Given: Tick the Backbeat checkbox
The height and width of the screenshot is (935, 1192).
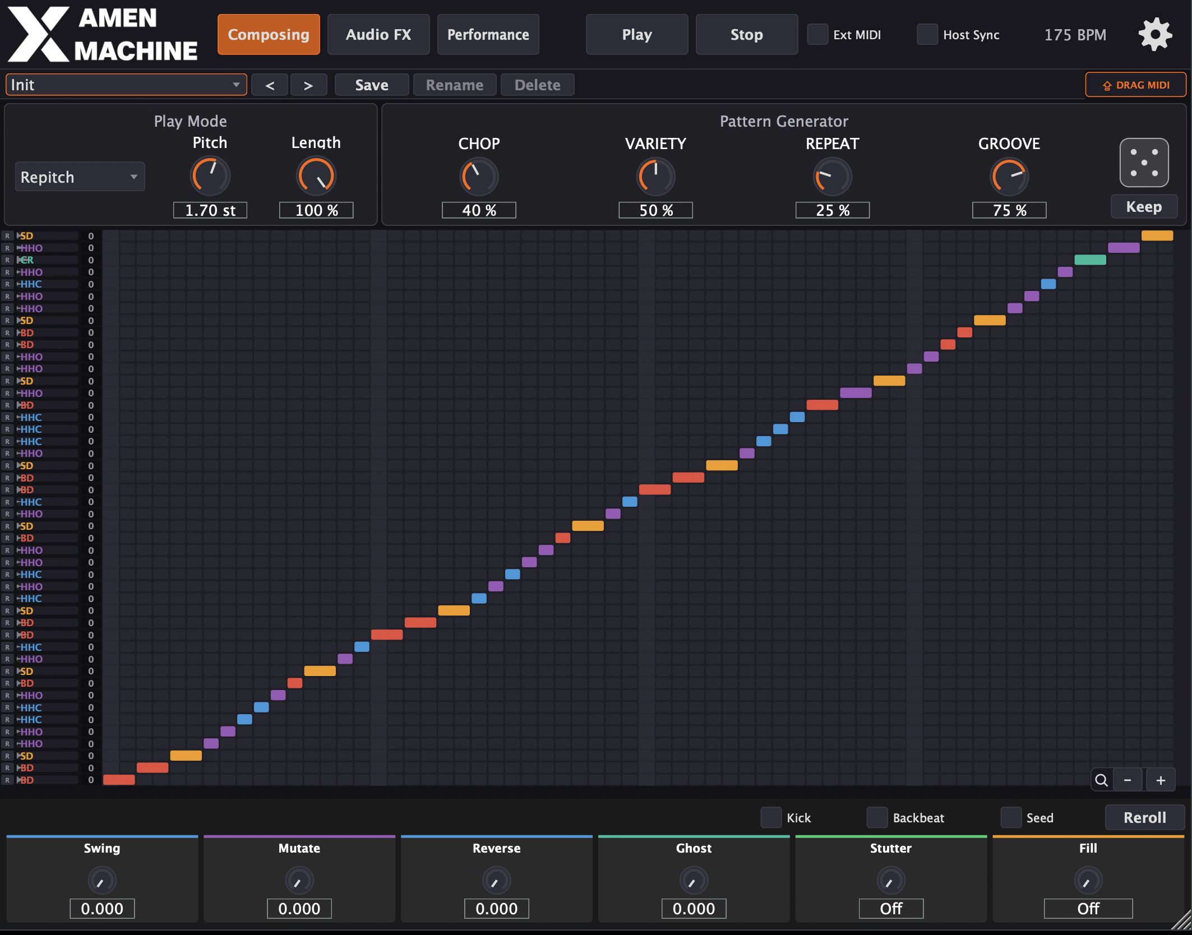Looking at the screenshot, I should tap(877, 817).
